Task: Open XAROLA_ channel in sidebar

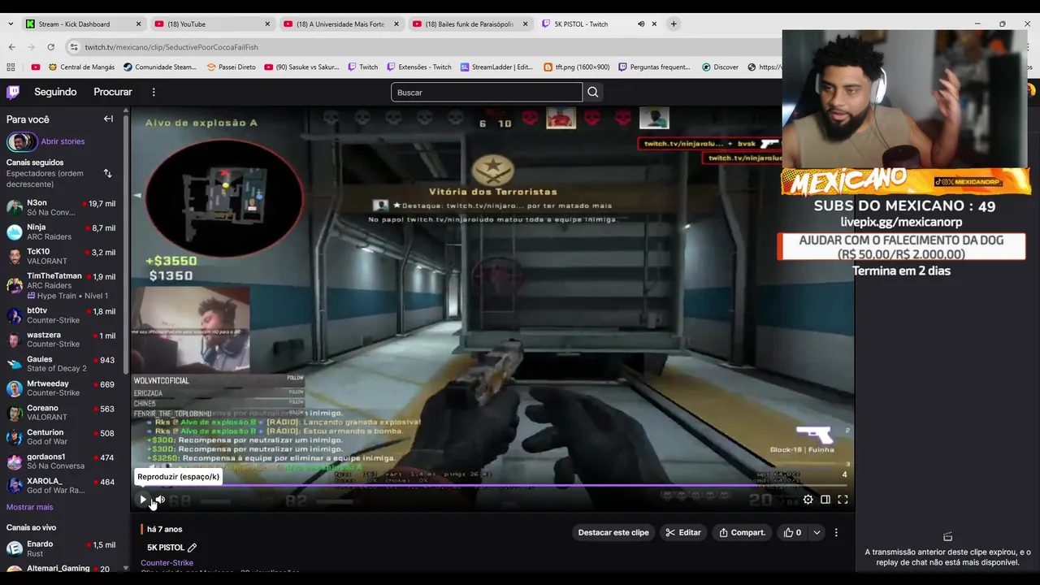Action: (61, 486)
